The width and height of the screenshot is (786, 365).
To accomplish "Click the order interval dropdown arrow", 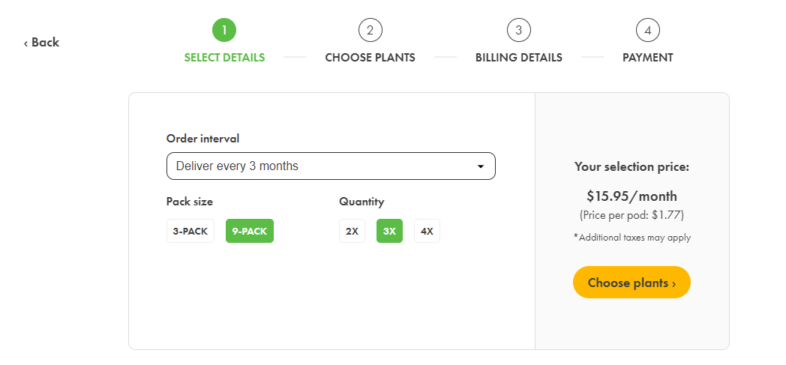I will [x=480, y=166].
